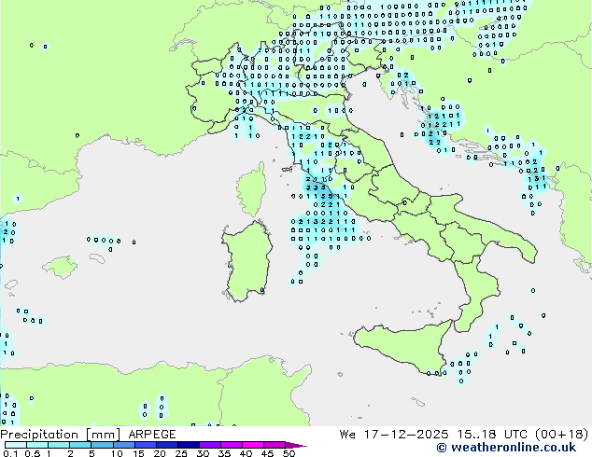Click the 40–45 mm magenta legend swatch
The width and height of the screenshot is (592, 457).
(x=253, y=445)
